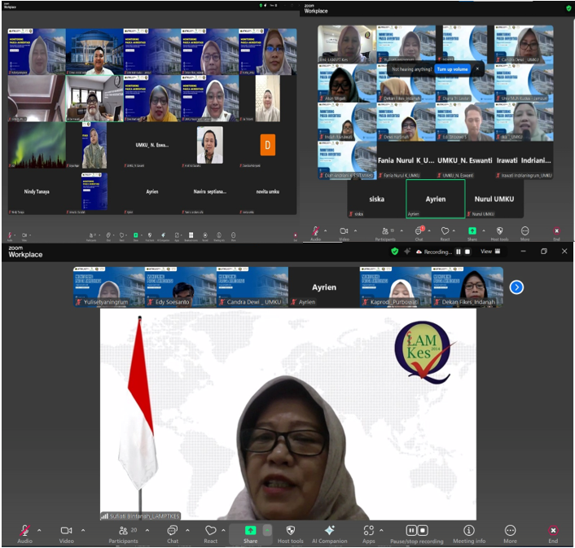Viewport: 575px width, 548px height.
Task: Select Kaprodi_Purbowati thumbnail
Action: (395, 287)
